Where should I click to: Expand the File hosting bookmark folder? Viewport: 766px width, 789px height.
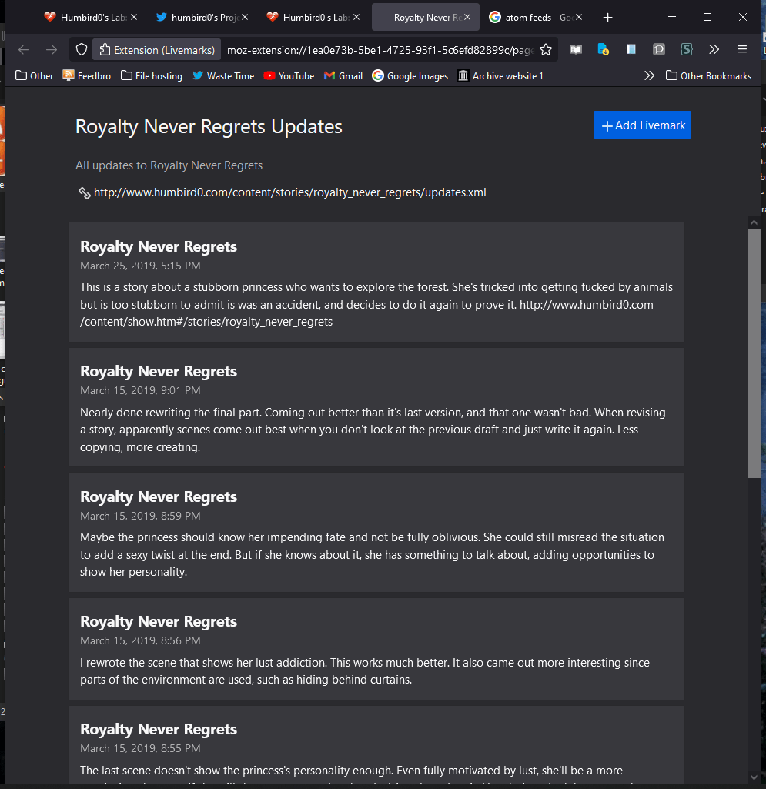[151, 75]
